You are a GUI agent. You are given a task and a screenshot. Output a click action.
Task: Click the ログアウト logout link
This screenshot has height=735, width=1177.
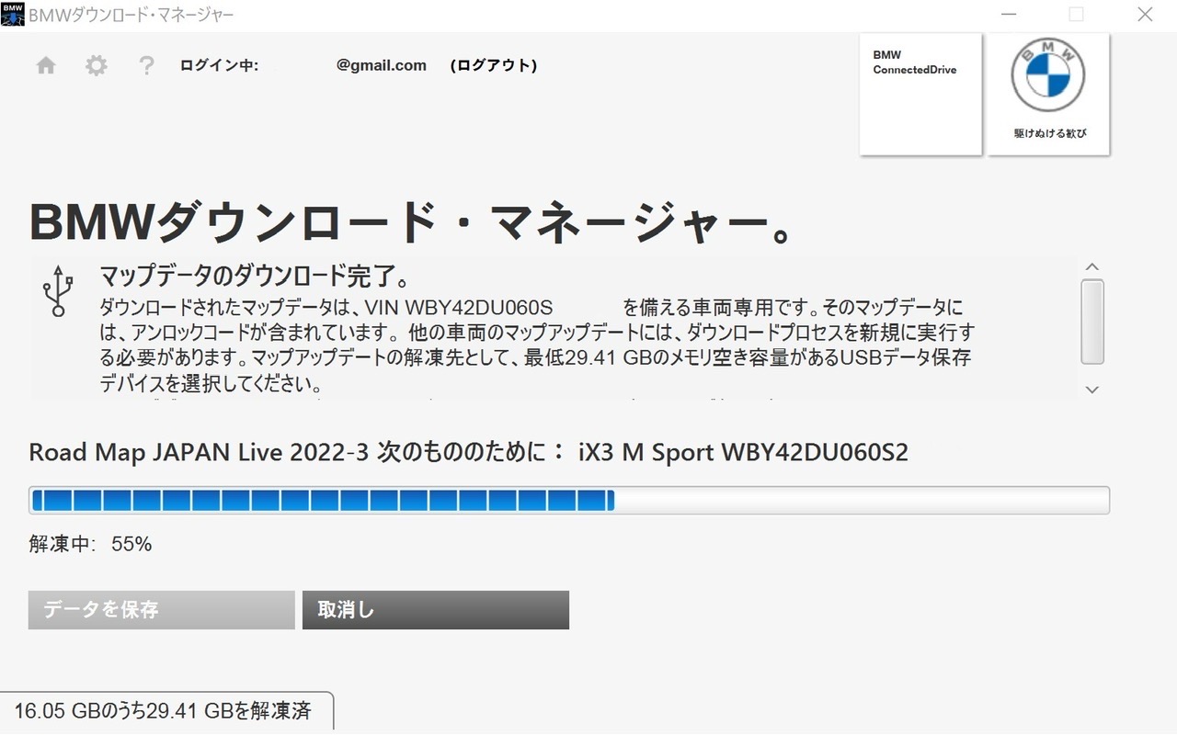click(494, 65)
